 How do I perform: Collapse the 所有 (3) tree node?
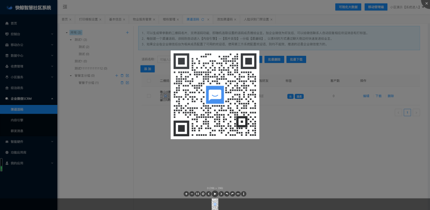click(66, 33)
